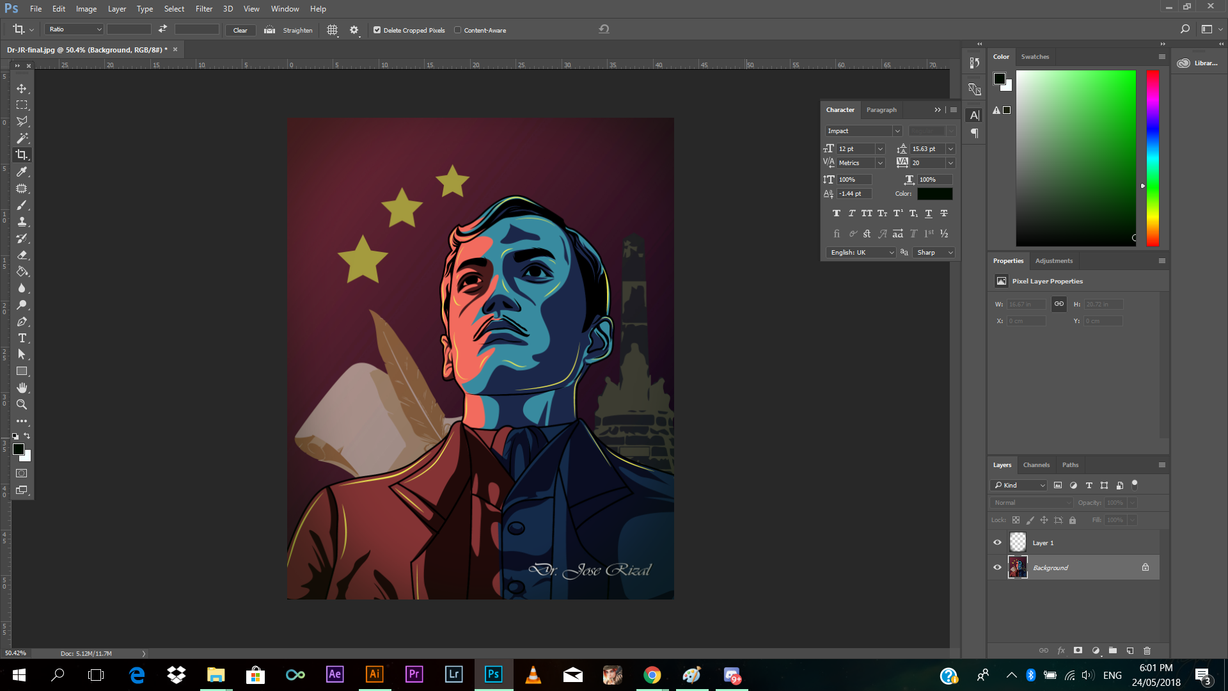Viewport: 1228px width, 691px height.
Task: Toggle Strikethrough text style
Action: (944, 213)
